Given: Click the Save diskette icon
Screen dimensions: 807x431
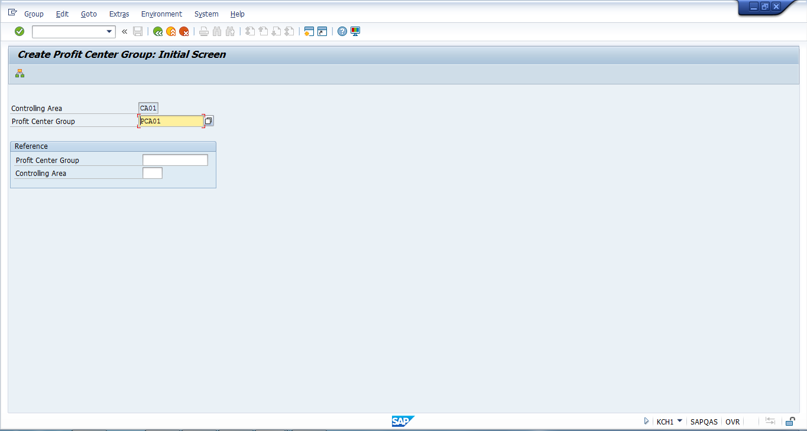Looking at the screenshot, I should [x=138, y=31].
